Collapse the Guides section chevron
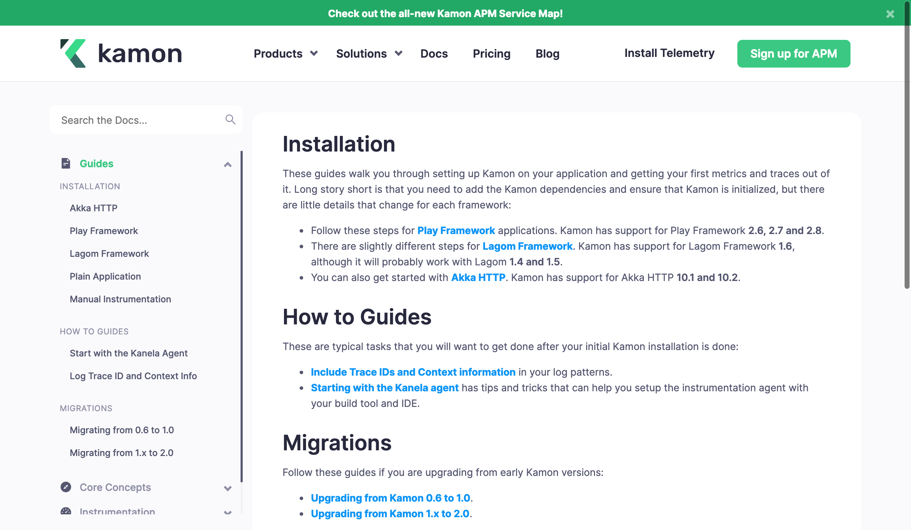This screenshot has width=911, height=530. (x=227, y=164)
